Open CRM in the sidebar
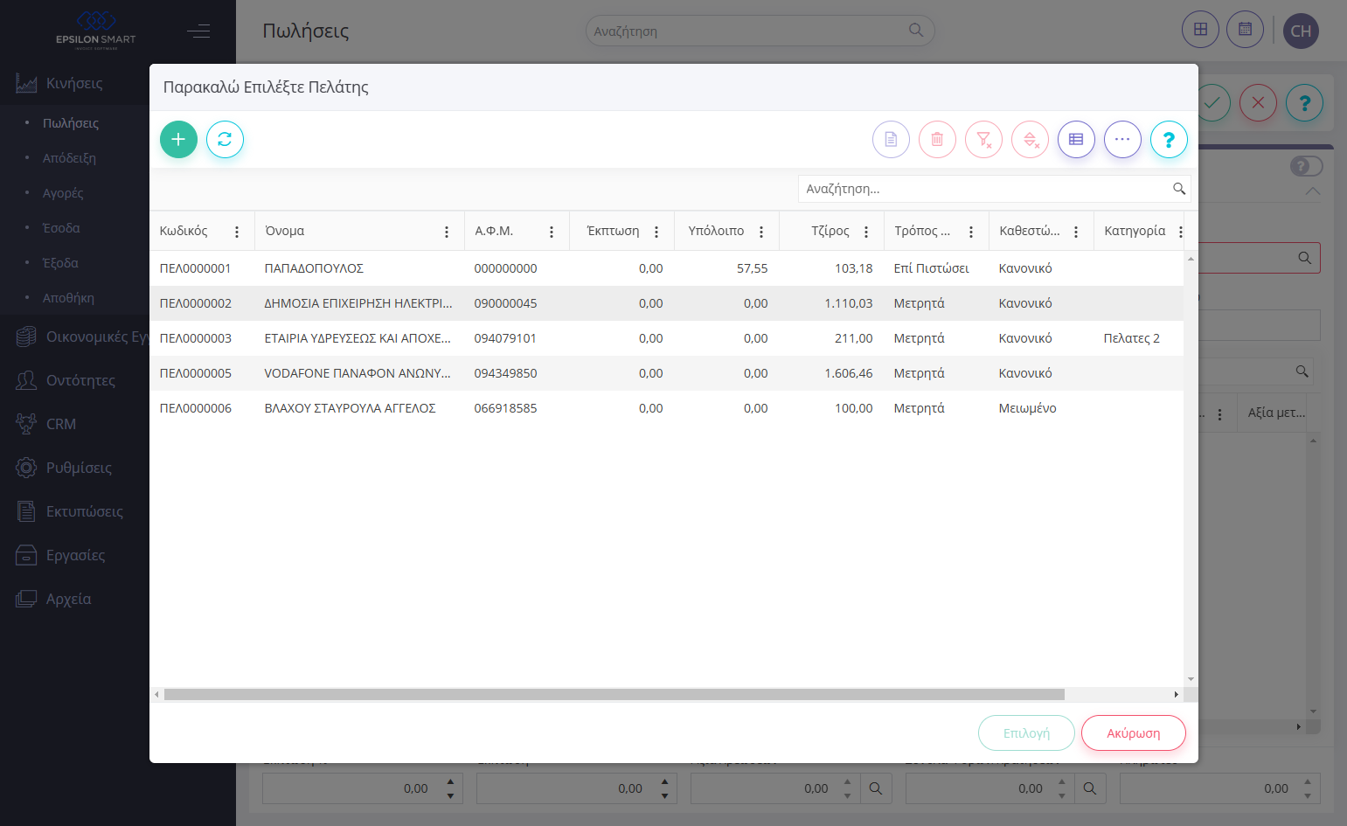 [x=61, y=424]
